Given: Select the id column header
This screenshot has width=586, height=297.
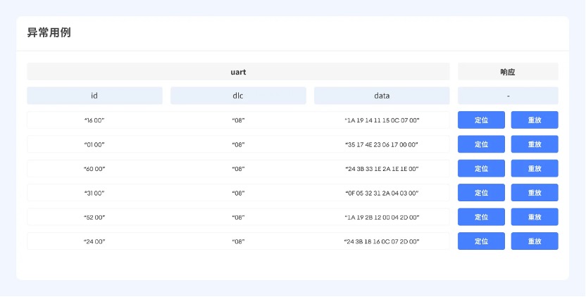Looking at the screenshot, I should pyautogui.click(x=94, y=96).
